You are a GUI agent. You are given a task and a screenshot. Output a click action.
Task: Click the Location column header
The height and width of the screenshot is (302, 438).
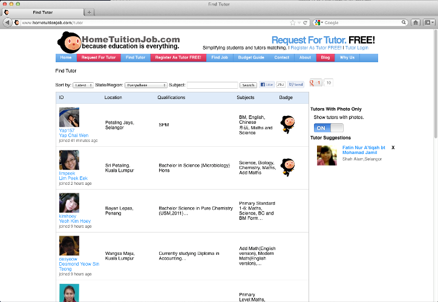coord(113,97)
